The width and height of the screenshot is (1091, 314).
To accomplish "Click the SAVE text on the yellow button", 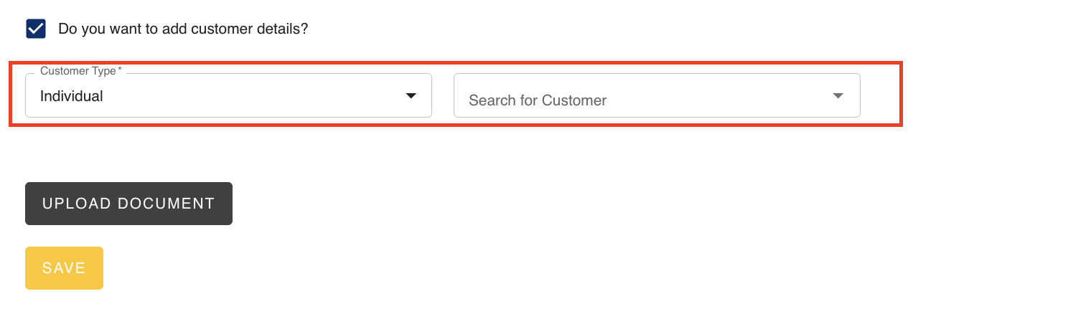I will 64,268.
